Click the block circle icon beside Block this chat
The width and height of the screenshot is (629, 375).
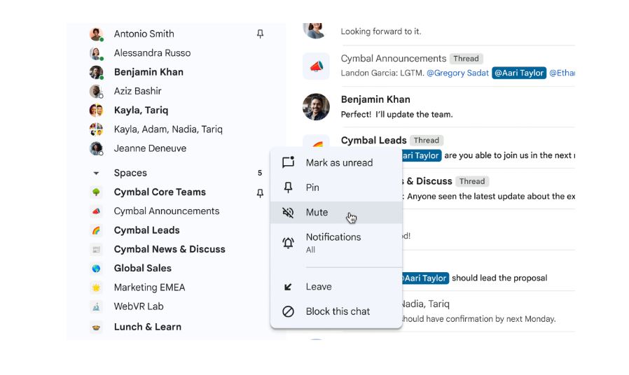[288, 311]
